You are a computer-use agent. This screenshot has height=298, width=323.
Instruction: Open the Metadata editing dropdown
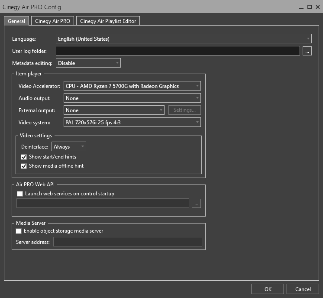[x=88, y=63]
